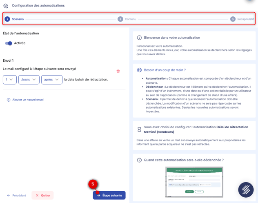Click the plus icon beside Ajouter un nouvel envoi
258x203 pixels.
[9, 100]
